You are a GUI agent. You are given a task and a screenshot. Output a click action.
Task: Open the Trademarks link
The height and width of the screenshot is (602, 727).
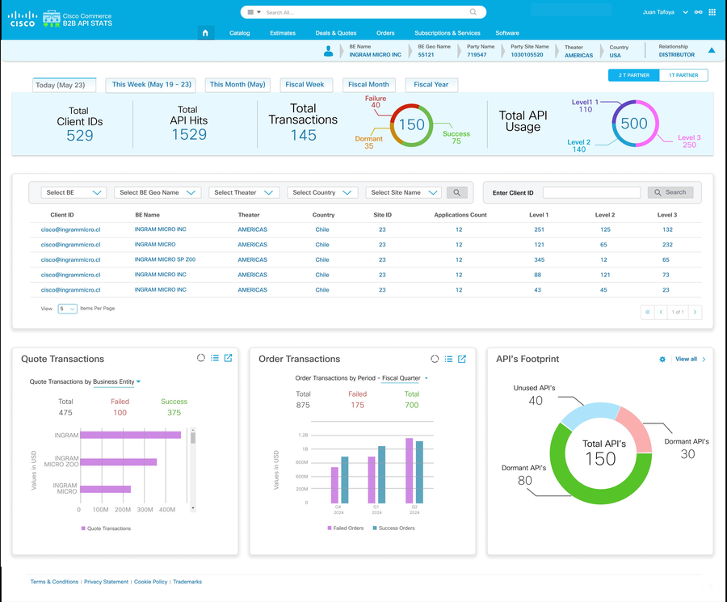pos(187,582)
